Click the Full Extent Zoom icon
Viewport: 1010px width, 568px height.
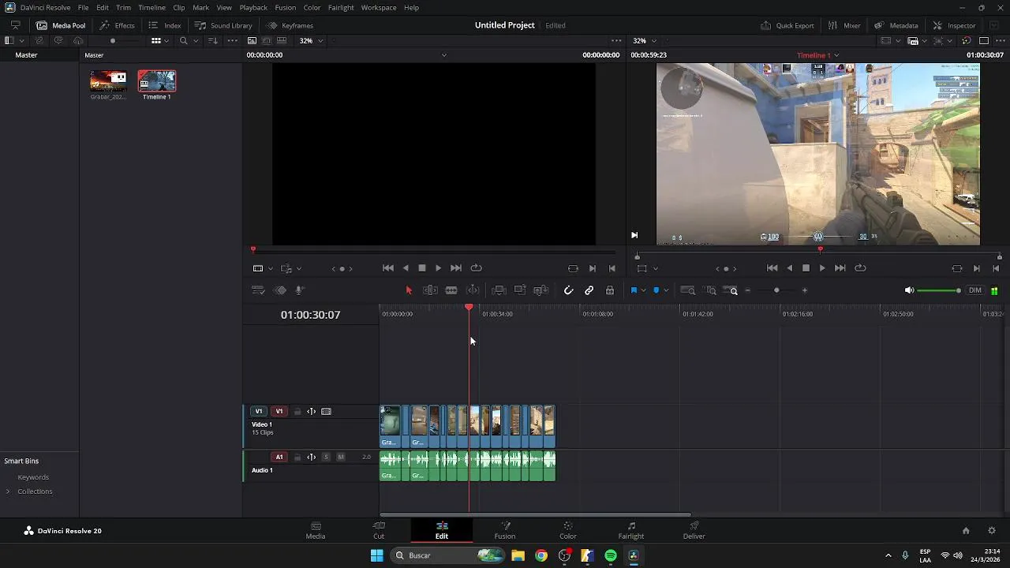tap(688, 290)
